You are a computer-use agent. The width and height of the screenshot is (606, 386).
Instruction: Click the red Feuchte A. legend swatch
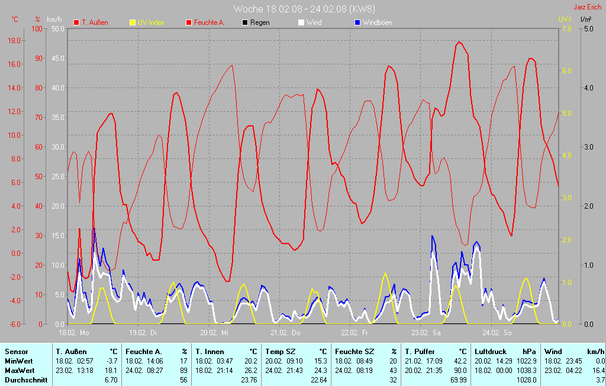[189, 23]
